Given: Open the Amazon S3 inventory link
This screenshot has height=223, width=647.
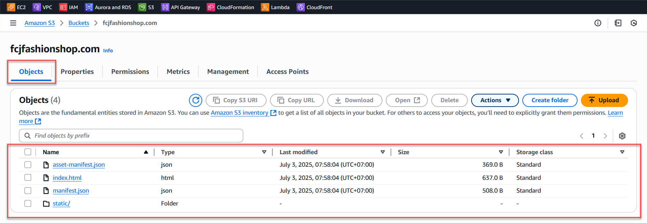Looking at the screenshot, I should [x=239, y=113].
